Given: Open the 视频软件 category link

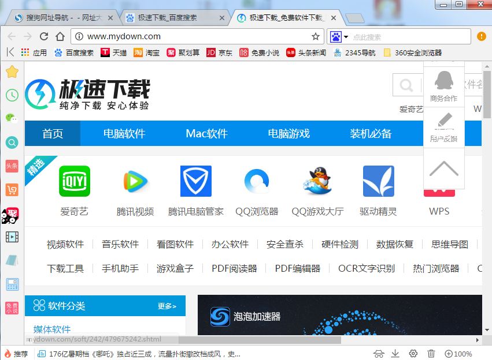Looking at the screenshot, I should coord(65,244).
